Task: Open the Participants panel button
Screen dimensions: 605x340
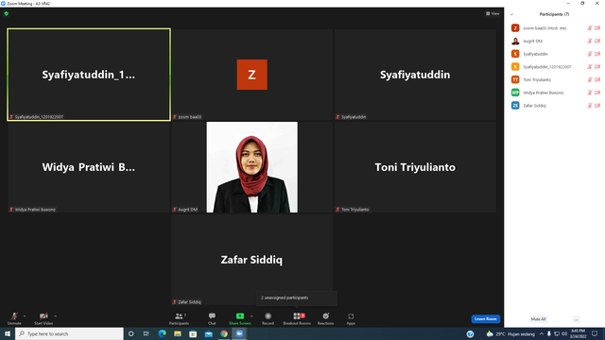Action: (x=179, y=318)
